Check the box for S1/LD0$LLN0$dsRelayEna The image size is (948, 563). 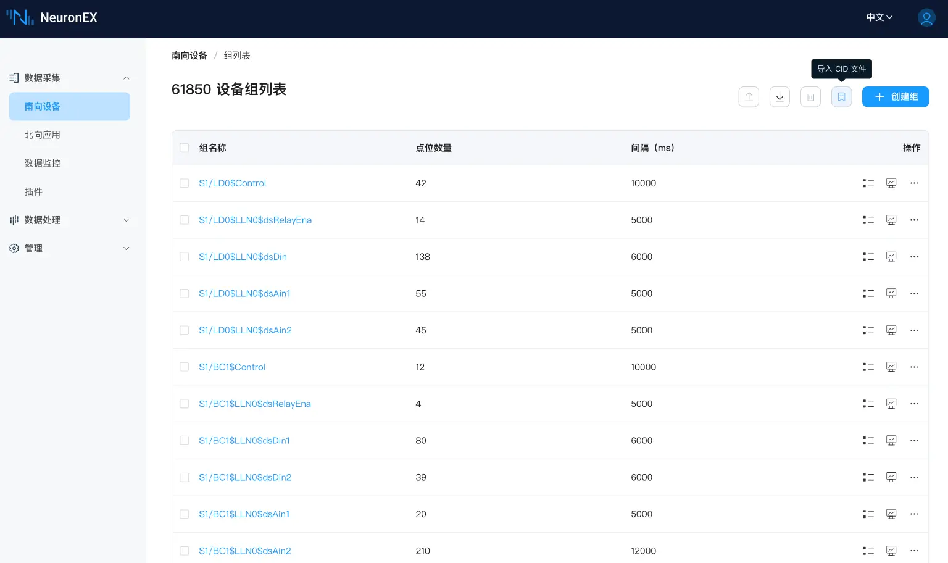coord(185,220)
